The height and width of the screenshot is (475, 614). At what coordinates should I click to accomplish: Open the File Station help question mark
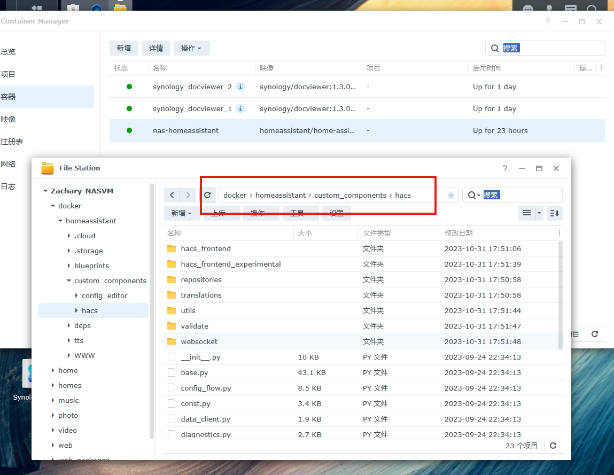point(505,168)
